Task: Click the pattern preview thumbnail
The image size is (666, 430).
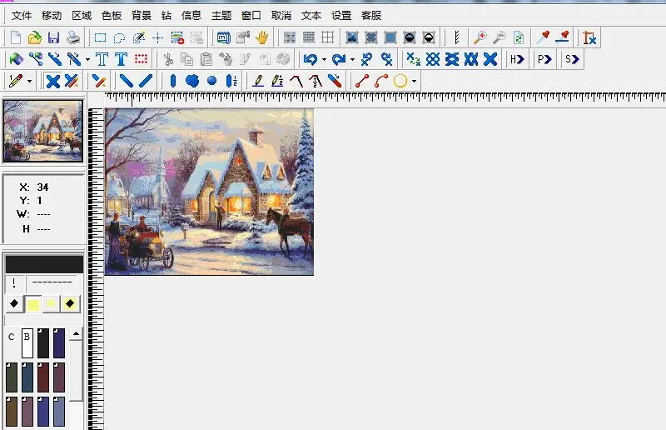Action: (43, 131)
